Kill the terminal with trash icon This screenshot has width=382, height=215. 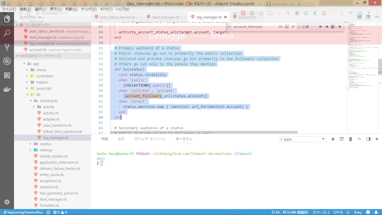coord(350,139)
